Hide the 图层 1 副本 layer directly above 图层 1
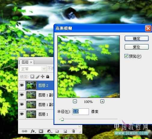The image size is (152, 139). 22,104
